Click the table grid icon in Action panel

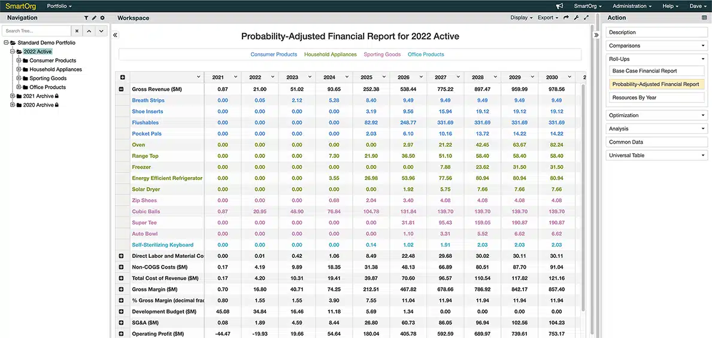point(704,18)
